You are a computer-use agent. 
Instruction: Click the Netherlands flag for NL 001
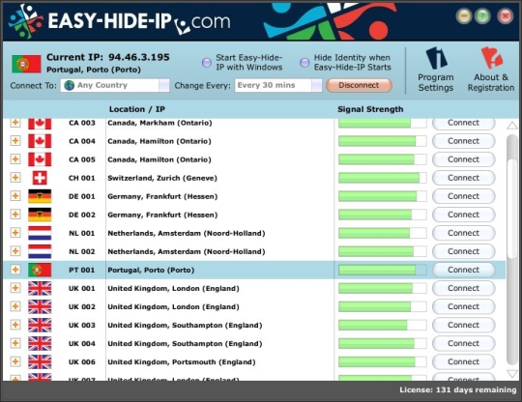click(x=40, y=233)
